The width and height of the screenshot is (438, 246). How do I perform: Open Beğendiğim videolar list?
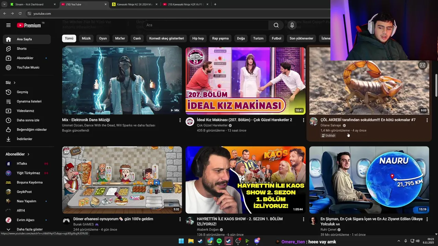(x=27, y=129)
